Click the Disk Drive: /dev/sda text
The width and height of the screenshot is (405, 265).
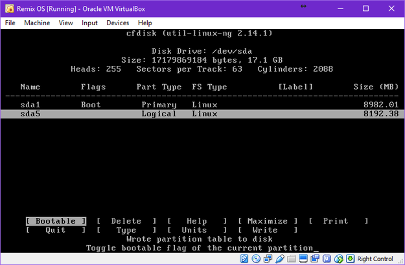202,51
